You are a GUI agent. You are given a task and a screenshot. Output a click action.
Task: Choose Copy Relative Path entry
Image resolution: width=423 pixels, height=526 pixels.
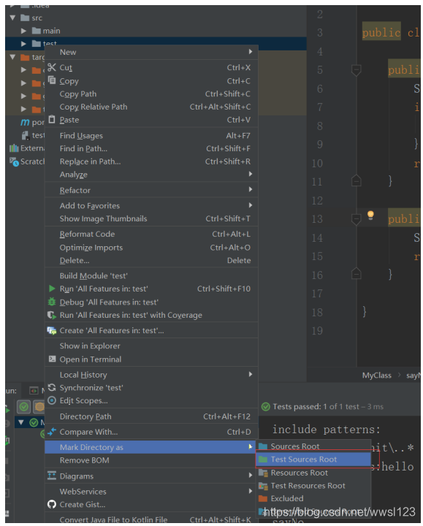[151, 107]
